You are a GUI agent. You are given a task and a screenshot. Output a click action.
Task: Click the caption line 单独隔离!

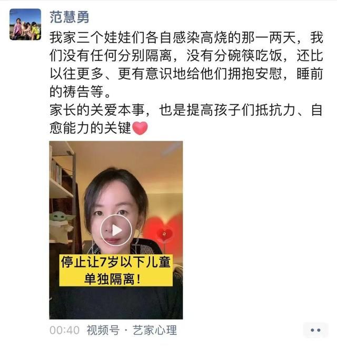(113, 279)
